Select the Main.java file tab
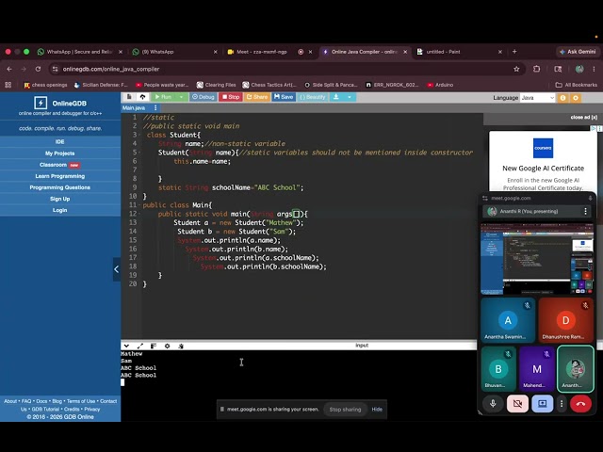 pyautogui.click(x=134, y=108)
